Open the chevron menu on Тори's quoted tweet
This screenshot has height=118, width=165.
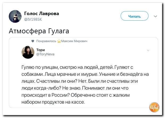click(148, 50)
